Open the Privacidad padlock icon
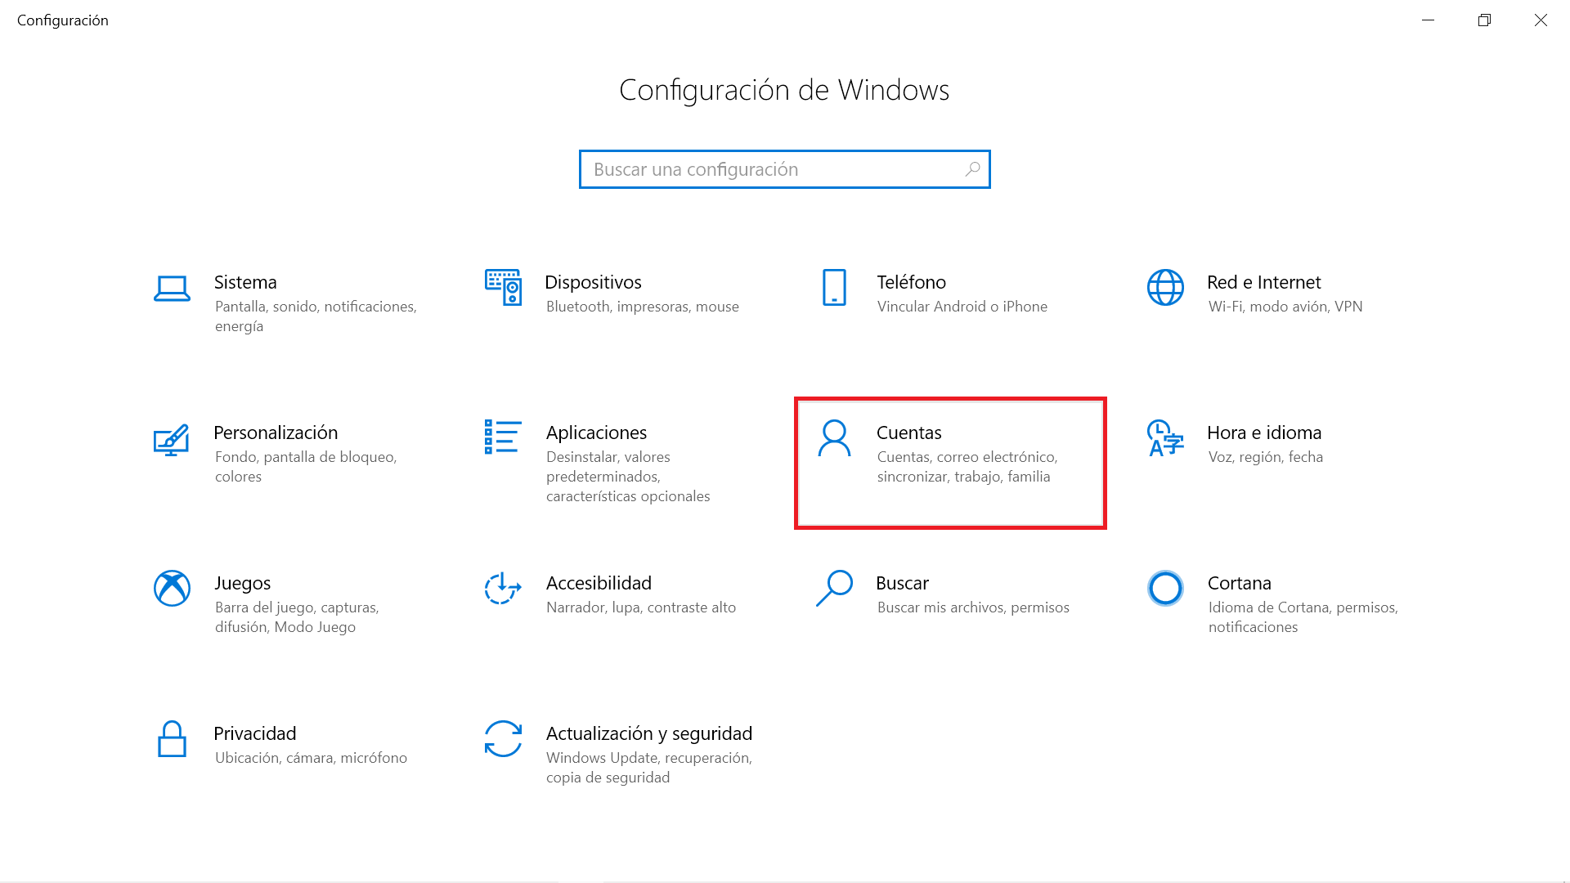This screenshot has width=1570, height=883. pos(172,738)
